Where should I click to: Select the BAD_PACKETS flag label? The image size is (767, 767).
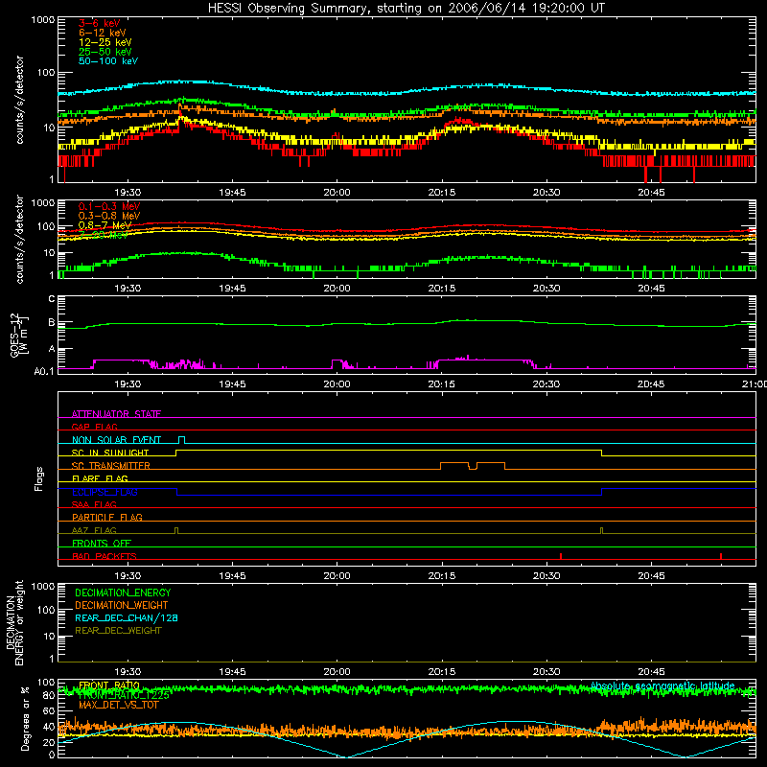[105, 556]
